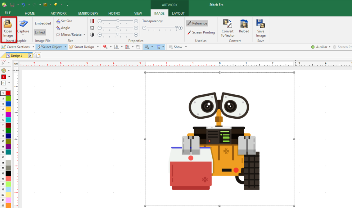Open the Select Object dropdown arrow
Image resolution: width=352 pixels, height=208 pixels.
tap(65, 47)
